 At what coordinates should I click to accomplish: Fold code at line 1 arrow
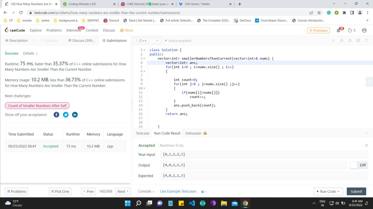(x=145, y=50)
